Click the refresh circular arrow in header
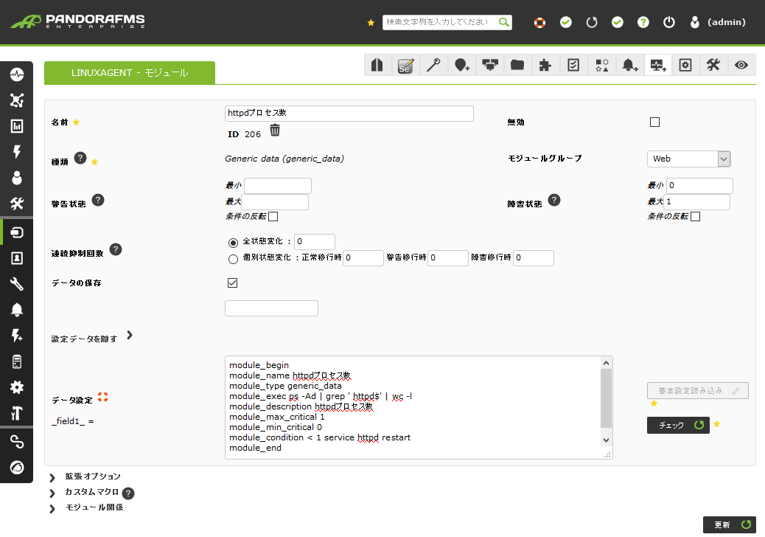This screenshot has height=537, width=765. click(591, 22)
